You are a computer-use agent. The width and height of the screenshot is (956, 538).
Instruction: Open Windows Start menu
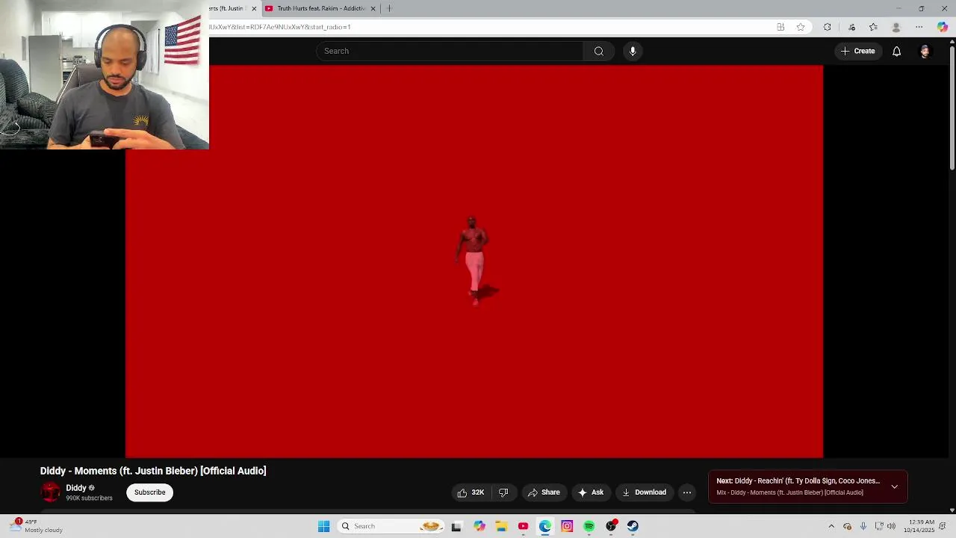coord(323,526)
